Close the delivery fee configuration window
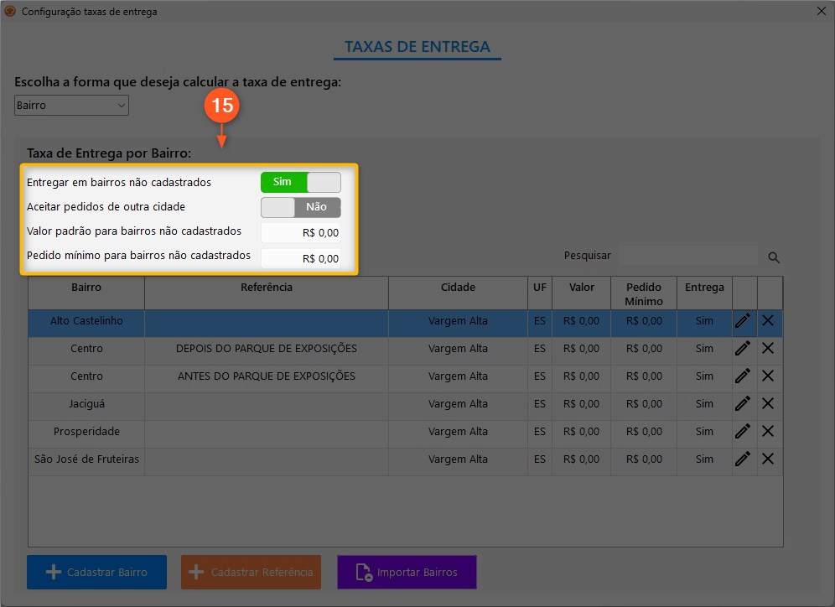The image size is (835, 607). [820, 11]
